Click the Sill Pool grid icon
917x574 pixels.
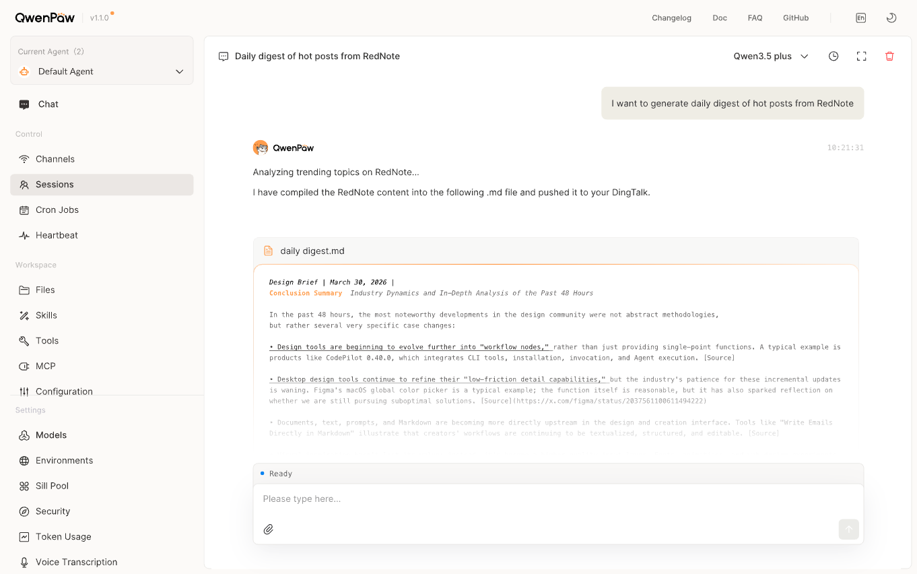pos(24,486)
